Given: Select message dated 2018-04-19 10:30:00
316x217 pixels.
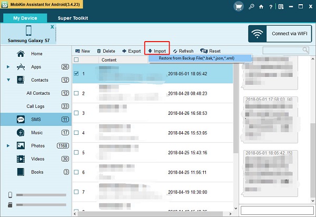Looking at the screenshot, I should 153,192.
